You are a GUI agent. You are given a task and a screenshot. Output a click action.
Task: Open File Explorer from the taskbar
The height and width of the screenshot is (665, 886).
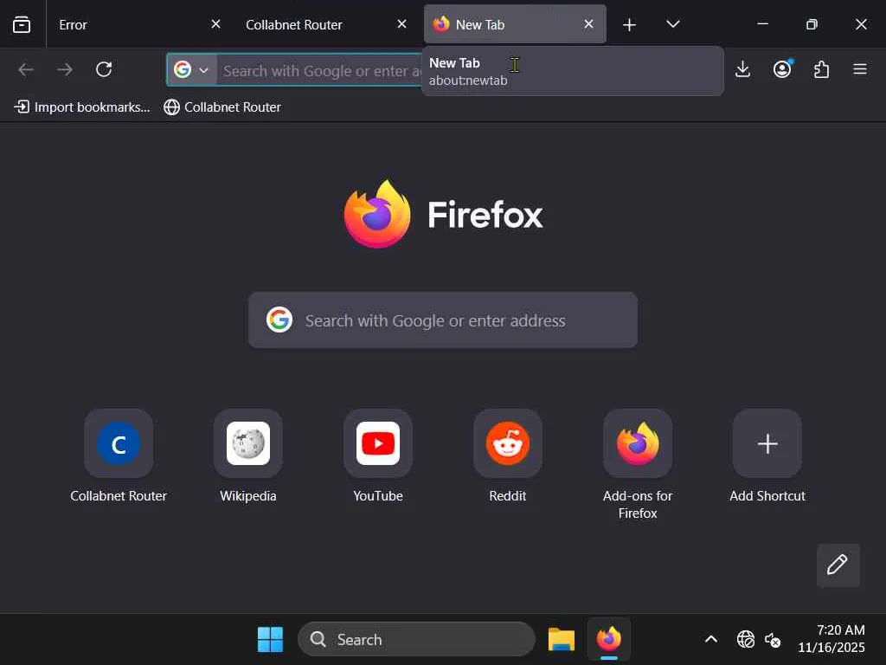point(561,640)
